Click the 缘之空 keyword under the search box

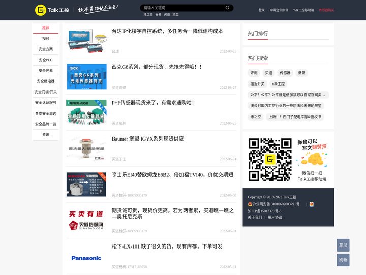[148, 14]
